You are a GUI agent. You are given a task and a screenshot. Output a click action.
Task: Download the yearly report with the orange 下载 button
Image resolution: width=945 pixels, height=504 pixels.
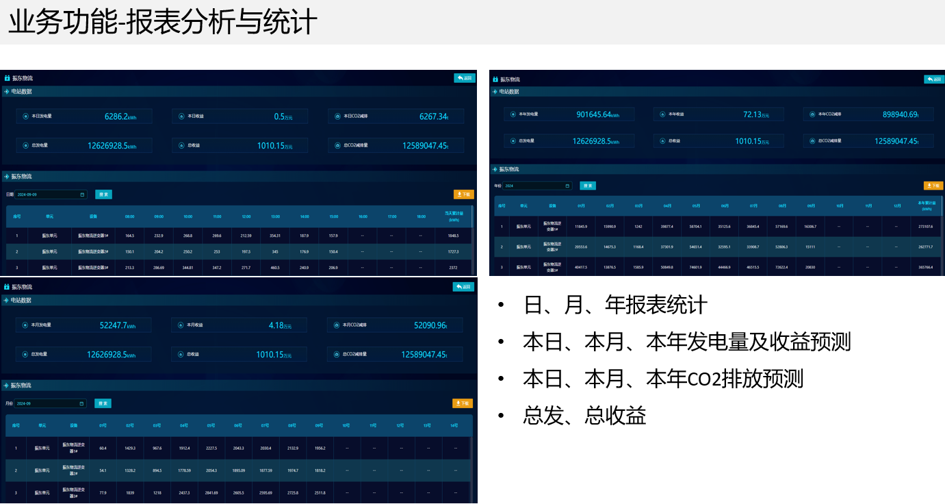[933, 186]
